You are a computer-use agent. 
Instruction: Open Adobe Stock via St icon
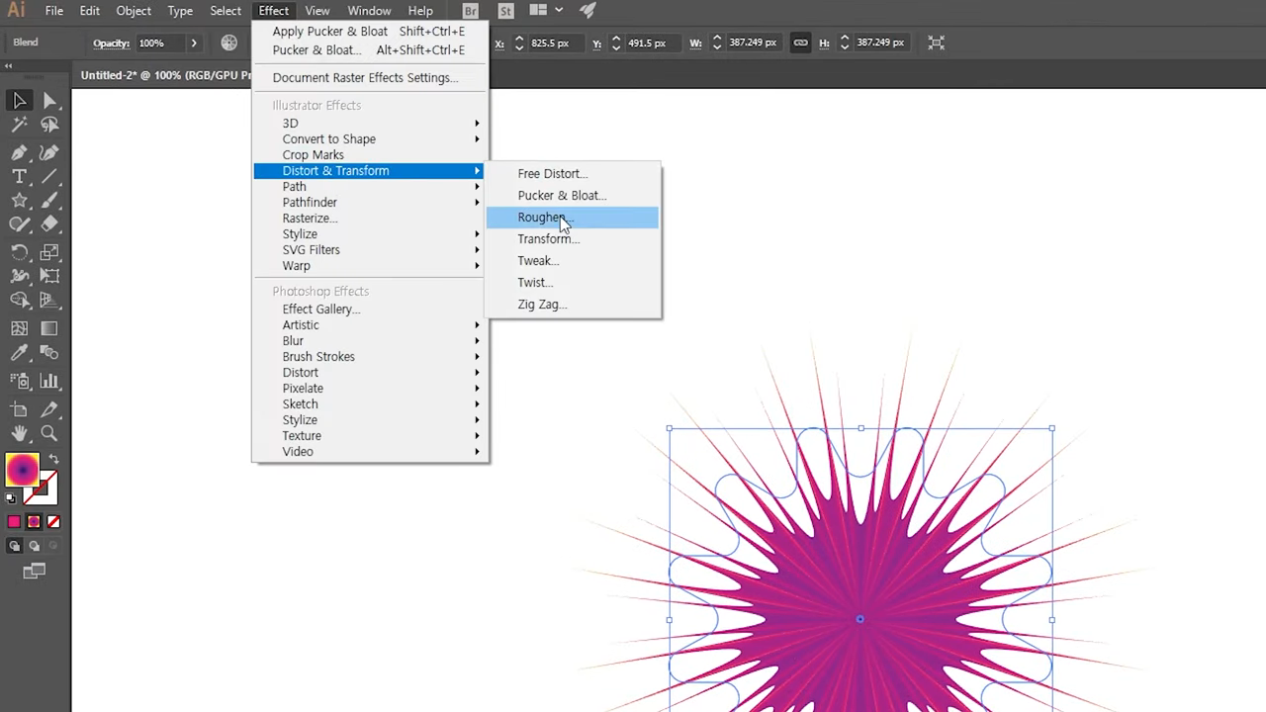pyautogui.click(x=506, y=11)
